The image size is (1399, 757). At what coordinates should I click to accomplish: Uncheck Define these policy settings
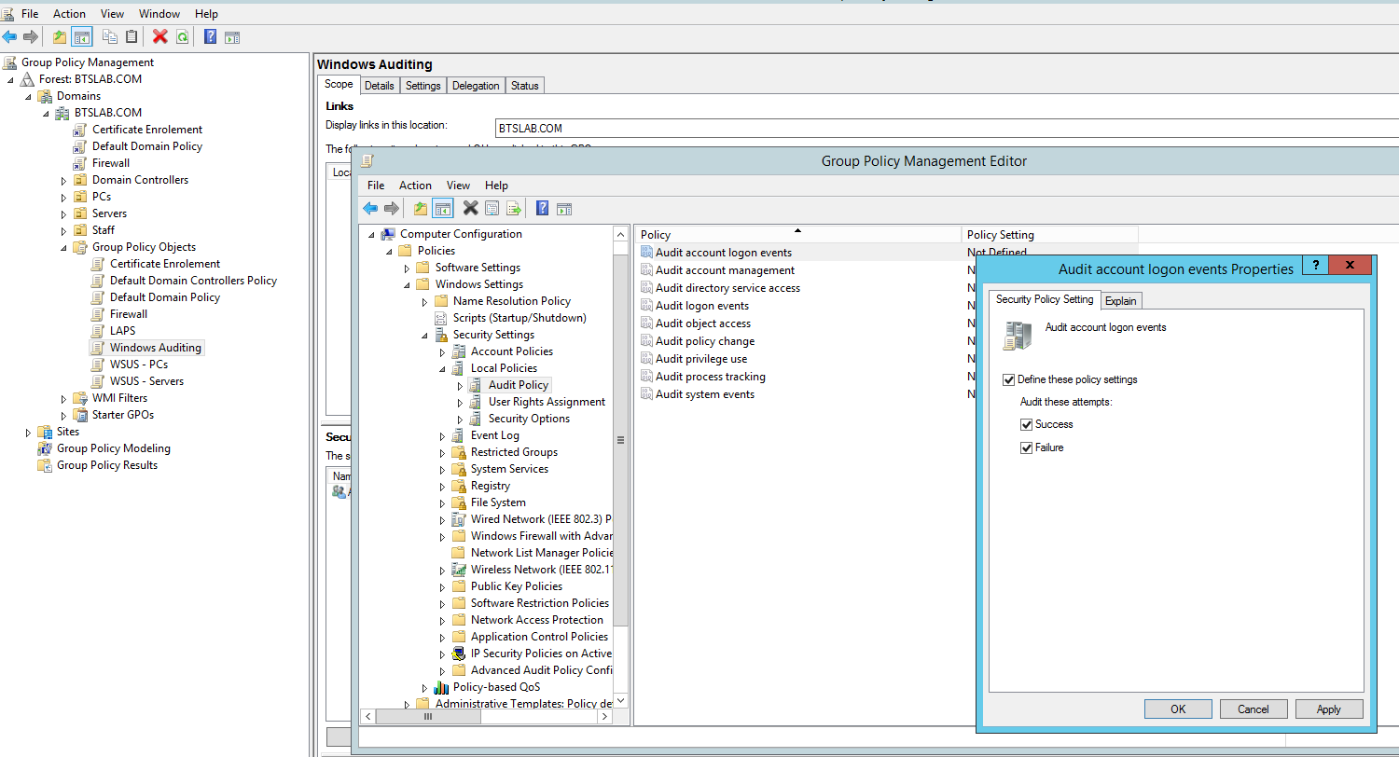(1008, 379)
